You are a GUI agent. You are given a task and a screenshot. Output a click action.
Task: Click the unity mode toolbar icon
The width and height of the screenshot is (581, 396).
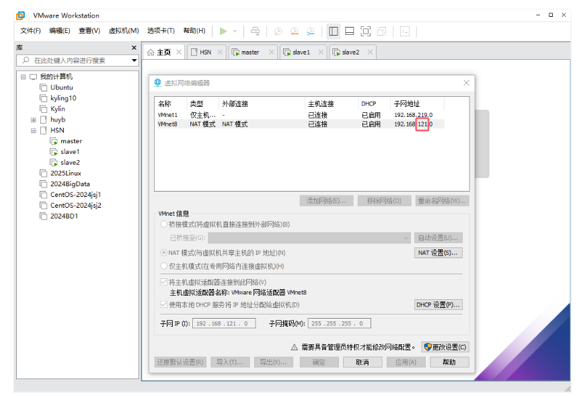click(x=382, y=32)
